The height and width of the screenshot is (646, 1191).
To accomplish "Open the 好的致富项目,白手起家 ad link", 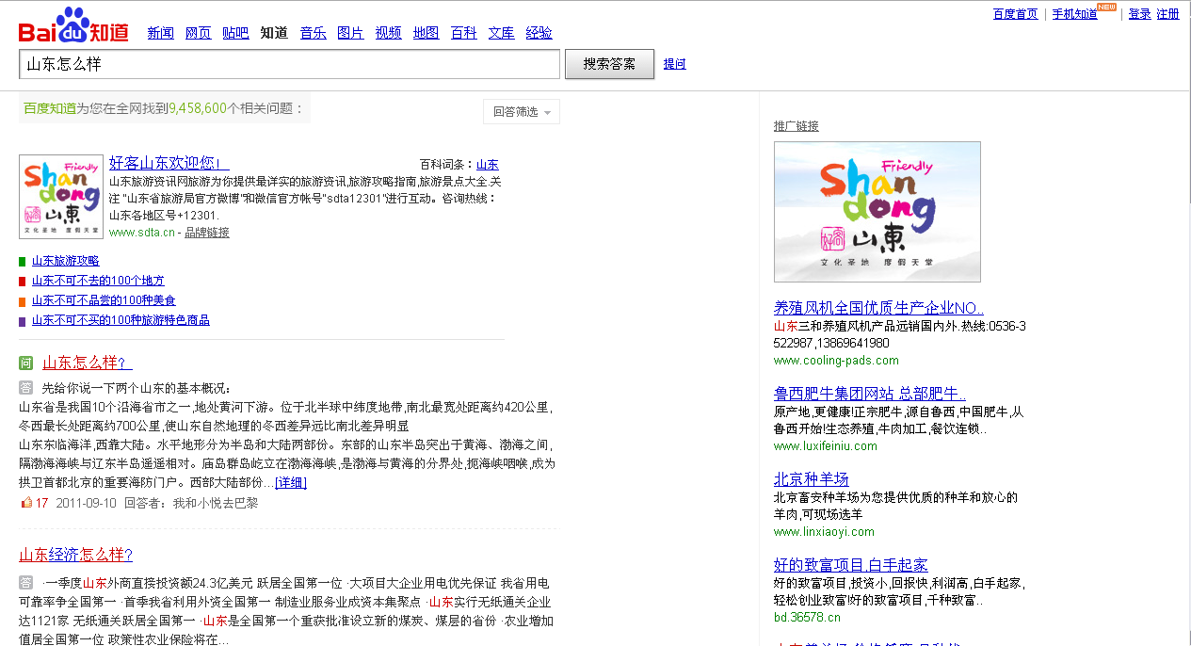I will click(x=851, y=565).
